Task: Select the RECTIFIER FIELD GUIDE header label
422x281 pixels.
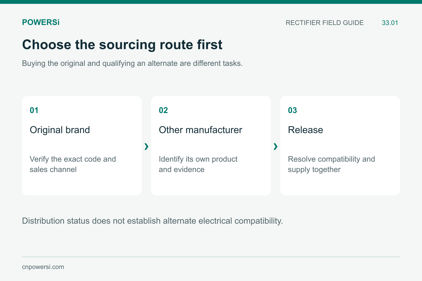Action: point(324,23)
